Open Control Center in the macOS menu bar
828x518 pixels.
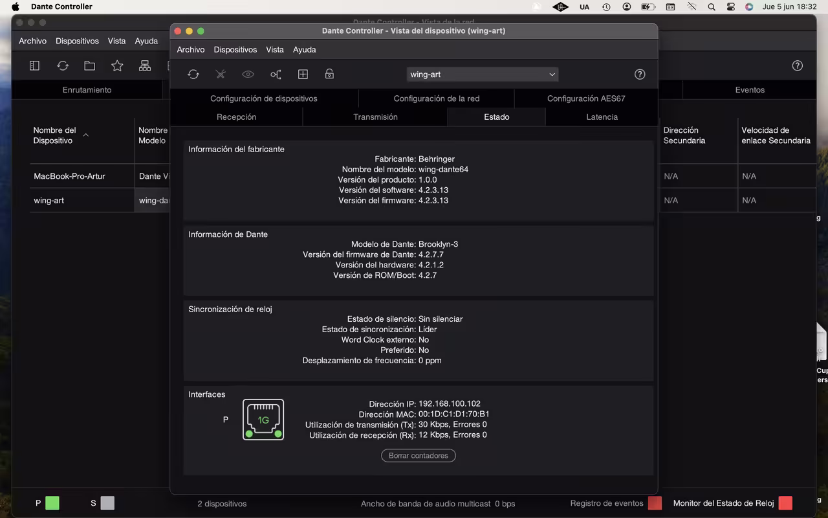coord(731,6)
